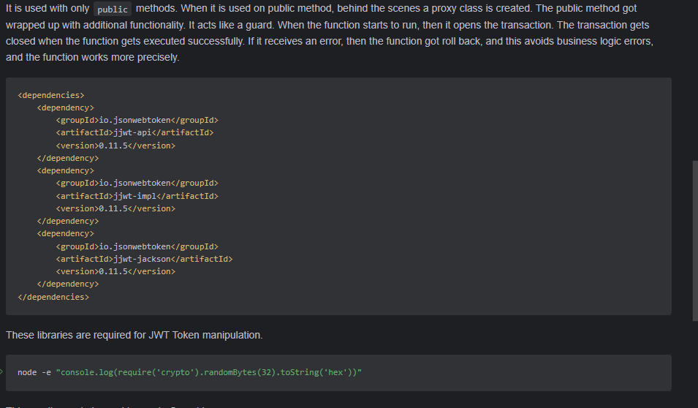Click the inline 'public' code tag
Image resolution: width=698 pixels, height=408 pixels.
[113, 10]
